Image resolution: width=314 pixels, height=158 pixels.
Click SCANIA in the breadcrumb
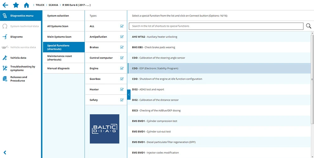[53, 5]
